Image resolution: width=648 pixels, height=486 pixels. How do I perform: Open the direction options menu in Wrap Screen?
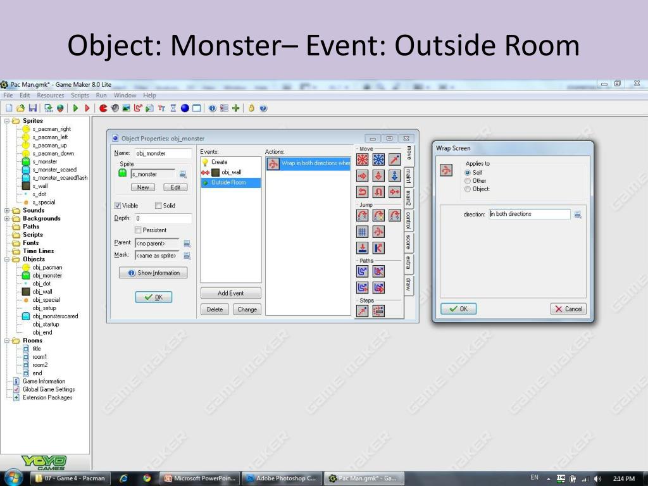pos(578,215)
